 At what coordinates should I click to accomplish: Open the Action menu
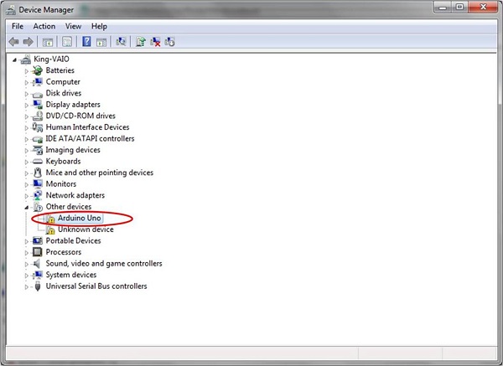[44, 26]
